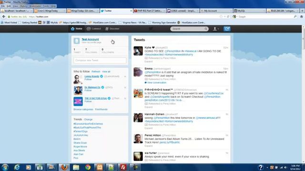Open the Connect @ tab
This screenshot has height=171, width=305.
pyautogui.click(x=94, y=28)
